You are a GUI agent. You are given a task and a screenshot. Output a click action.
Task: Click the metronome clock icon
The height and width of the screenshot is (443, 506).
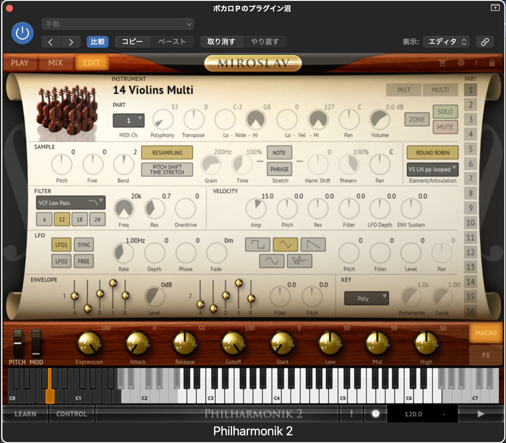click(x=375, y=414)
